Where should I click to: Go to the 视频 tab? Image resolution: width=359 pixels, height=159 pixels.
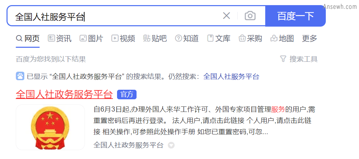tap(123, 38)
